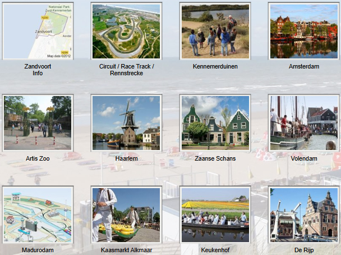
Task: Click the "Zandvoort Info" text link
Action: click(38, 70)
